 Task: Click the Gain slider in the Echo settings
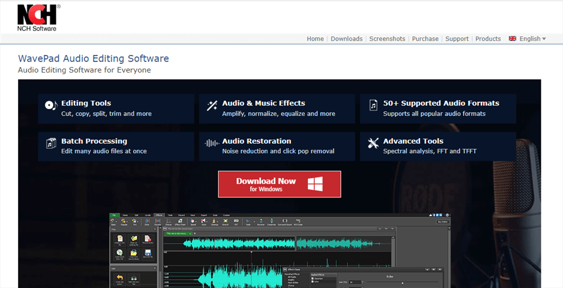pos(402,283)
